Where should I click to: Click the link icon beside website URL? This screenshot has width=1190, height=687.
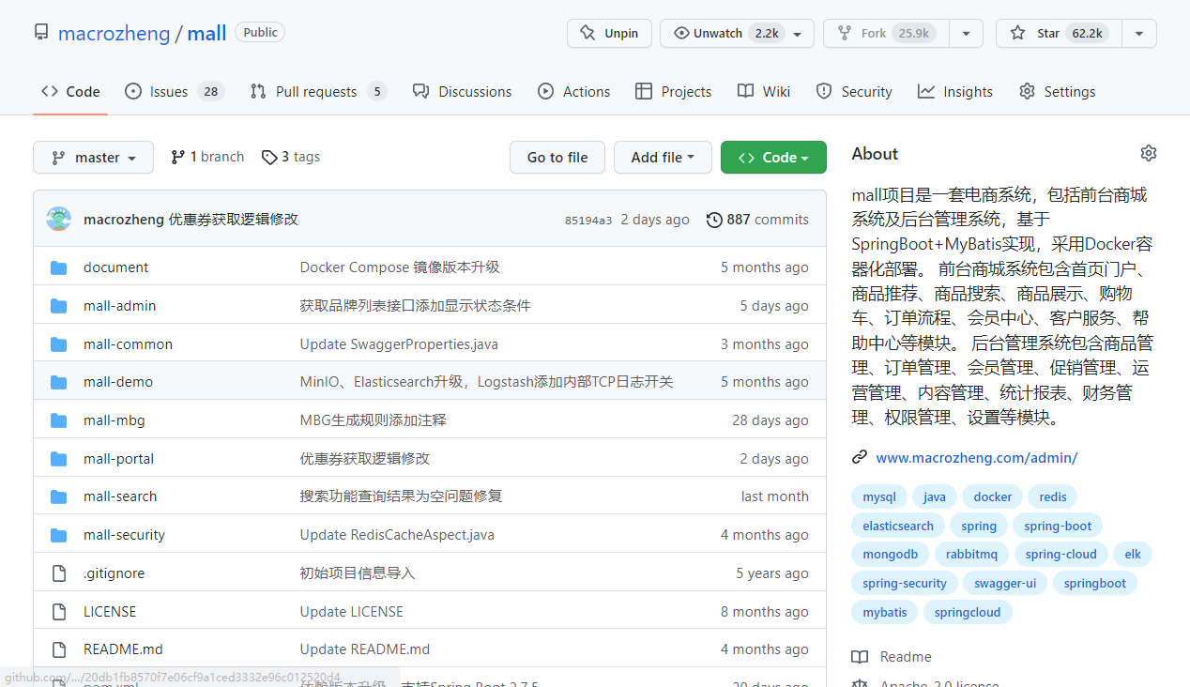click(860, 458)
